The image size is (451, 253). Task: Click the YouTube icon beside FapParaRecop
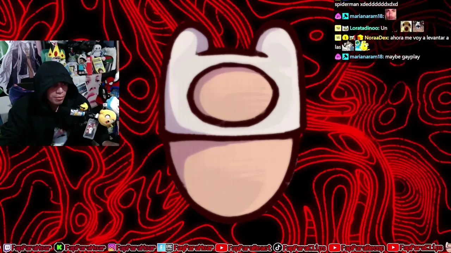334,248
